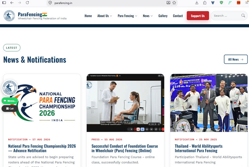Open the green Message chat button

click(10, 101)
